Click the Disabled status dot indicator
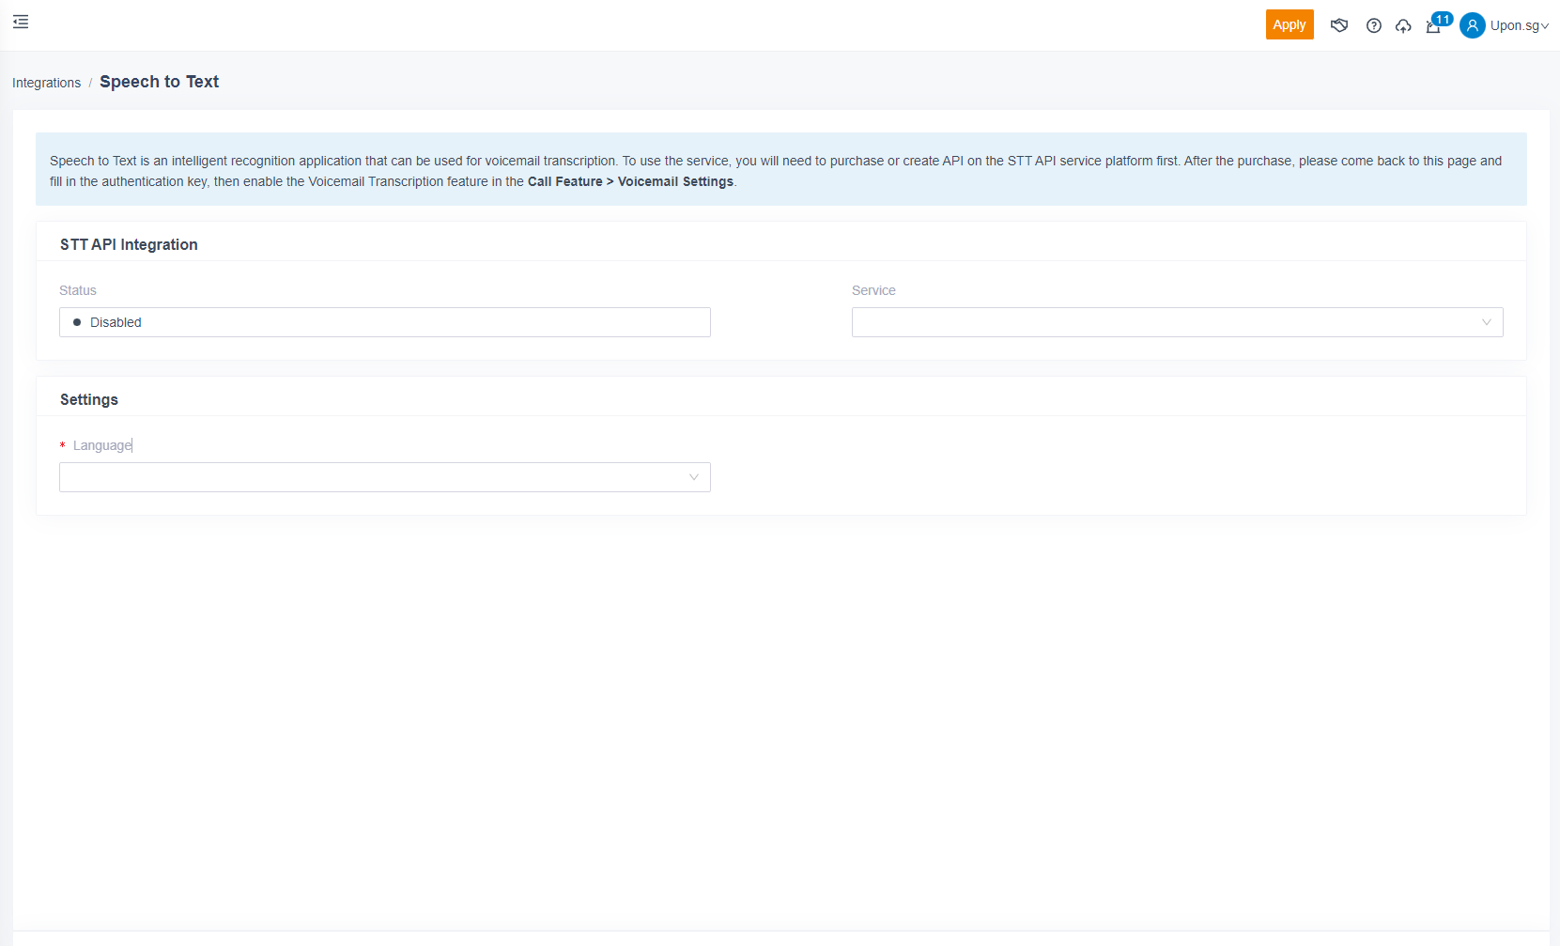The height and width of the screenshot is (946, 1560). click(x=77, y=322)
